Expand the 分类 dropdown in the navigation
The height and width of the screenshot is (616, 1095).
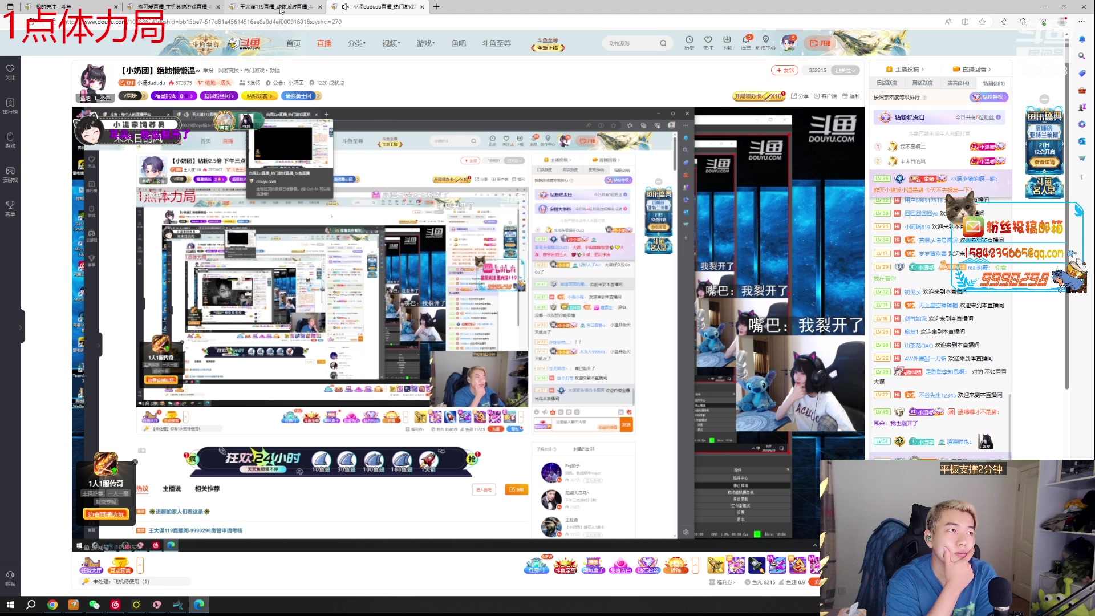pos(356,43)
